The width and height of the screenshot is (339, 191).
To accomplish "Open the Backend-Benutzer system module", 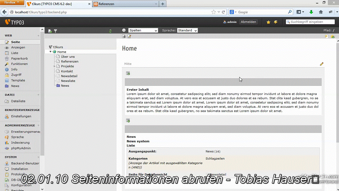I will (x=25, y=163).
